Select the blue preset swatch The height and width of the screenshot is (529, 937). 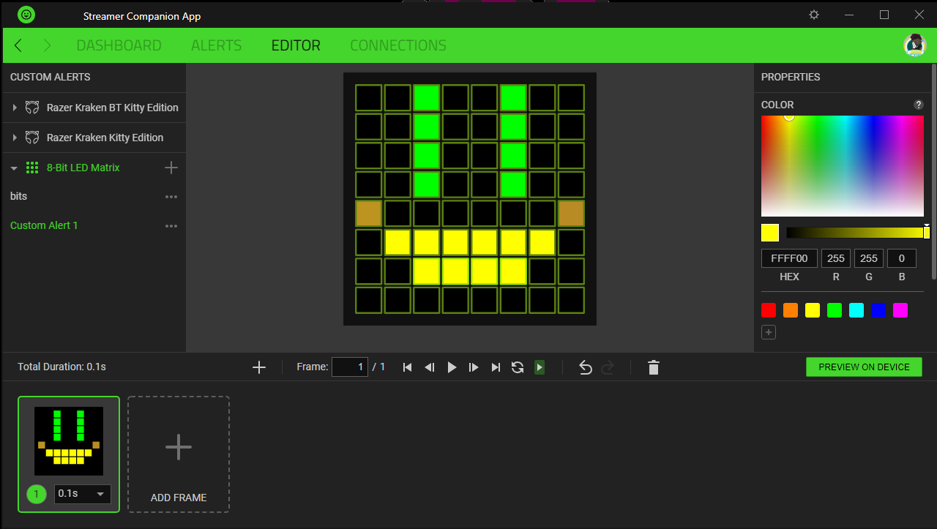coord(878,310)
